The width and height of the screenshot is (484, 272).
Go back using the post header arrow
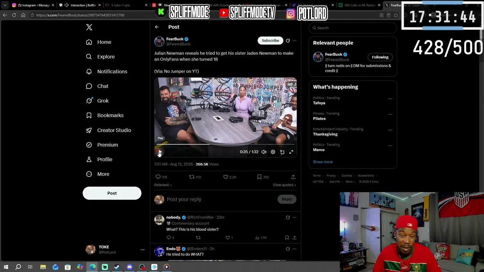tap(157, 27)
